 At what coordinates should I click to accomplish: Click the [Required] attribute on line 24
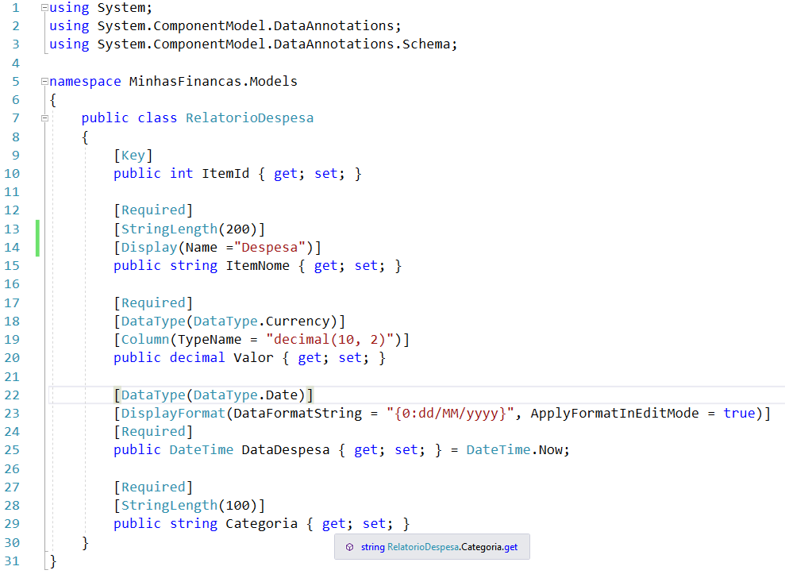tap(153, 432)
